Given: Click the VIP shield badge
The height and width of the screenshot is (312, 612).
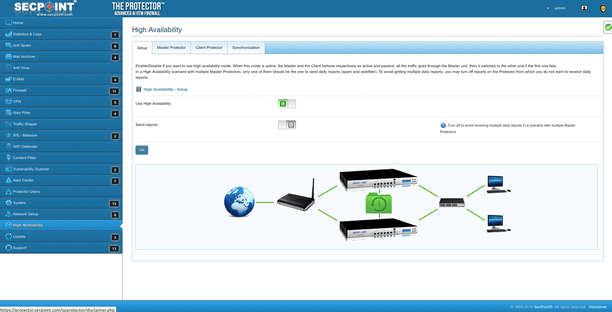Looking at the screenshot, I should (x=603, y=8).
